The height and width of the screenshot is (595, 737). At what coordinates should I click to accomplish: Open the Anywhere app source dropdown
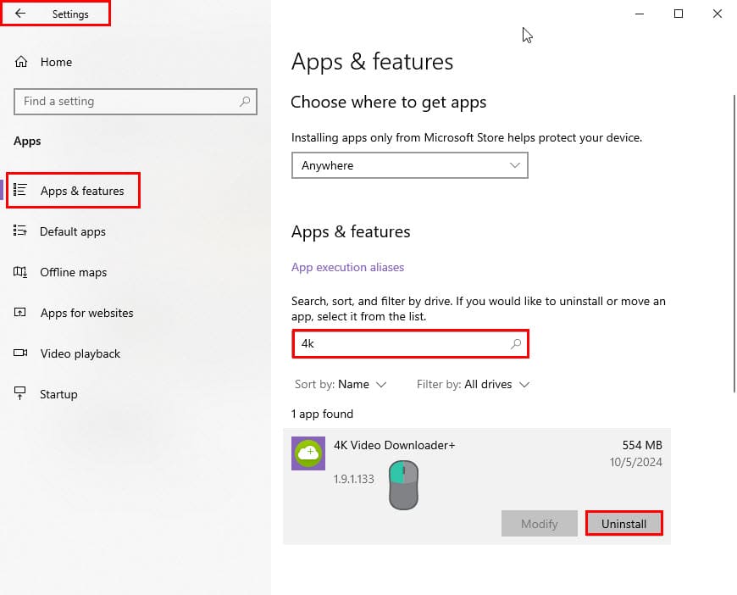410,165
